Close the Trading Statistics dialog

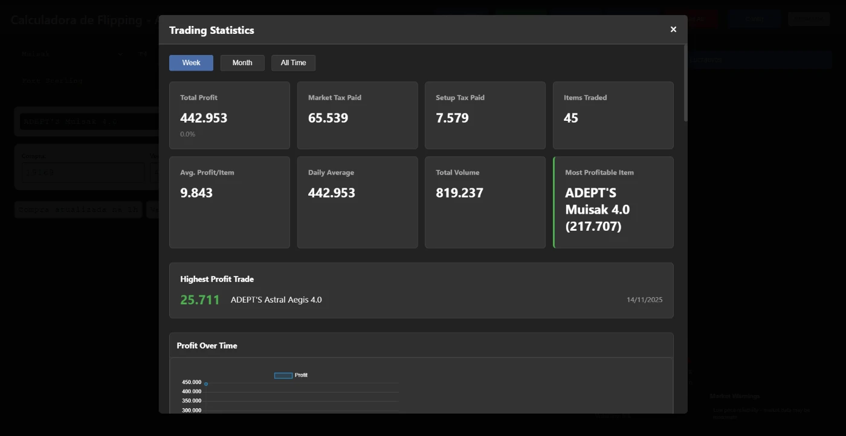[673, 30]
